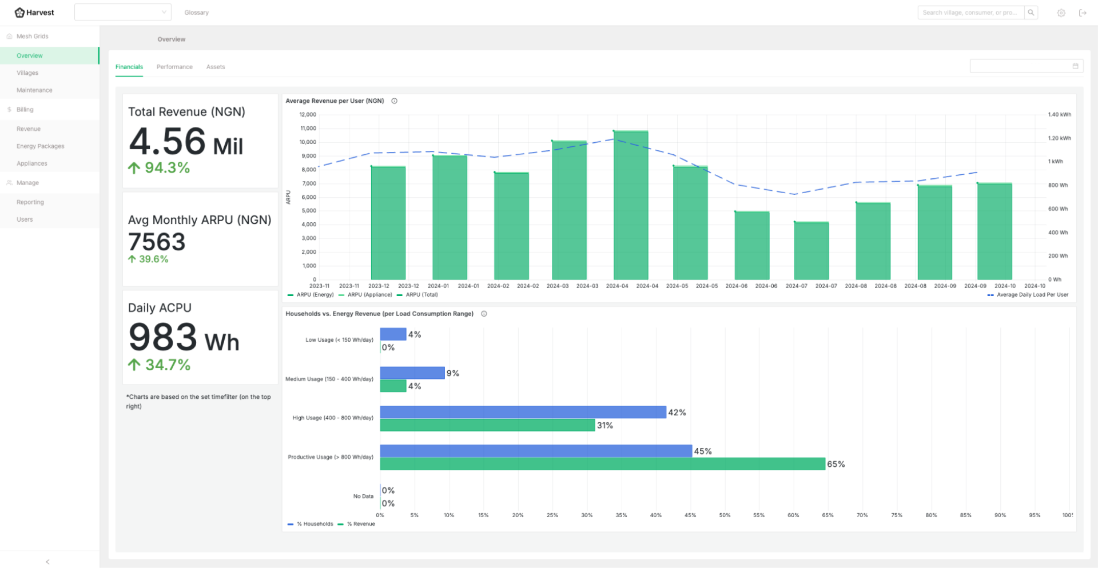
Task: Open the Glossary link
Action: tap(196, 13)
